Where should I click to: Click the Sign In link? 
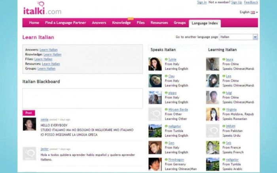[202, 2]
